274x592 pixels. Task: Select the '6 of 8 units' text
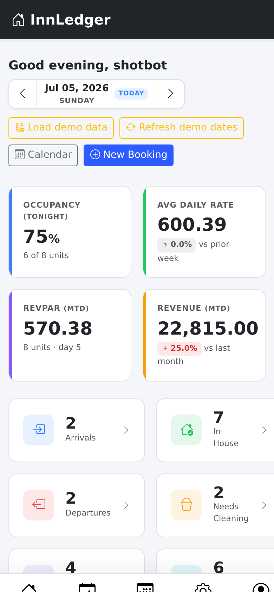(x=46, y=255)
